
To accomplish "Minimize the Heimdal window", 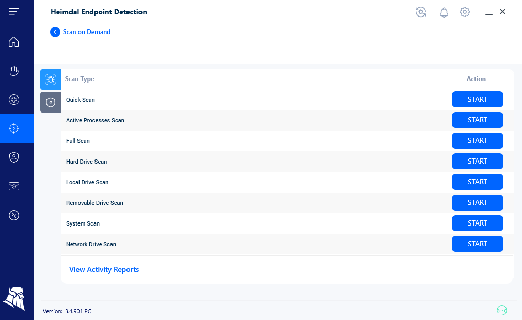I will (489, 14).
